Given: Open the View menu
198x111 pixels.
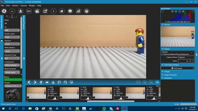Looking at the screenshot, I should (x=8, y=6).
